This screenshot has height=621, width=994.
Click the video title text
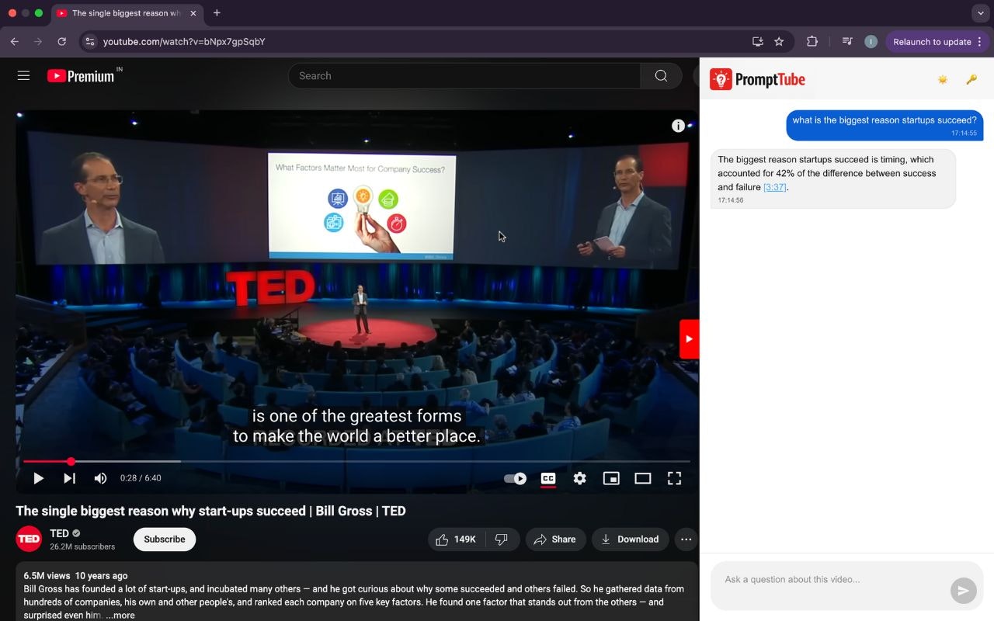(x=210, y=511)
